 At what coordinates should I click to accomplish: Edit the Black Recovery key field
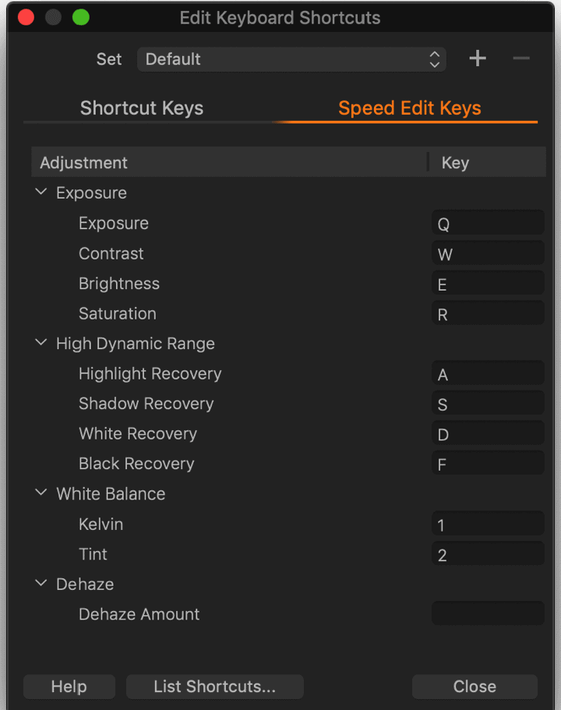click(488, 464)
